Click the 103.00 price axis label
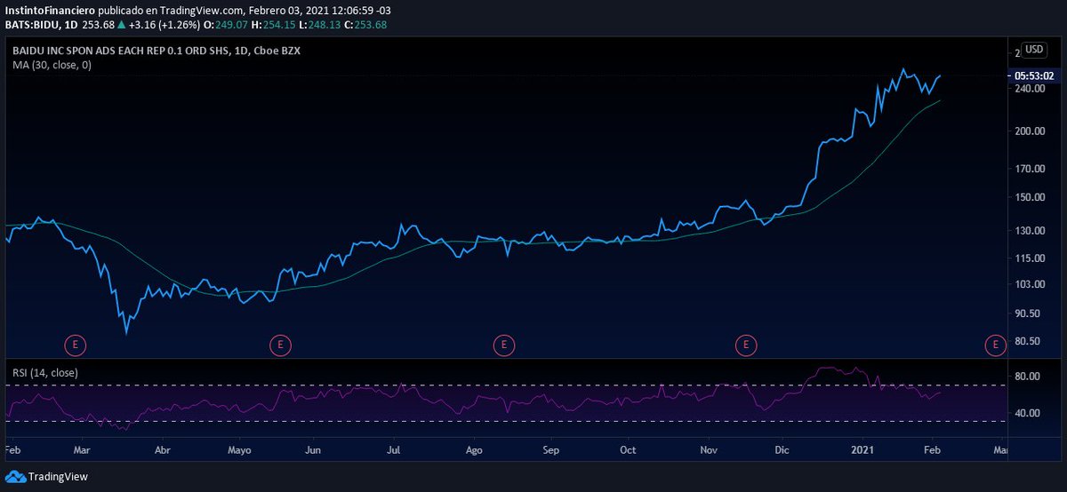 (1029, 284)
